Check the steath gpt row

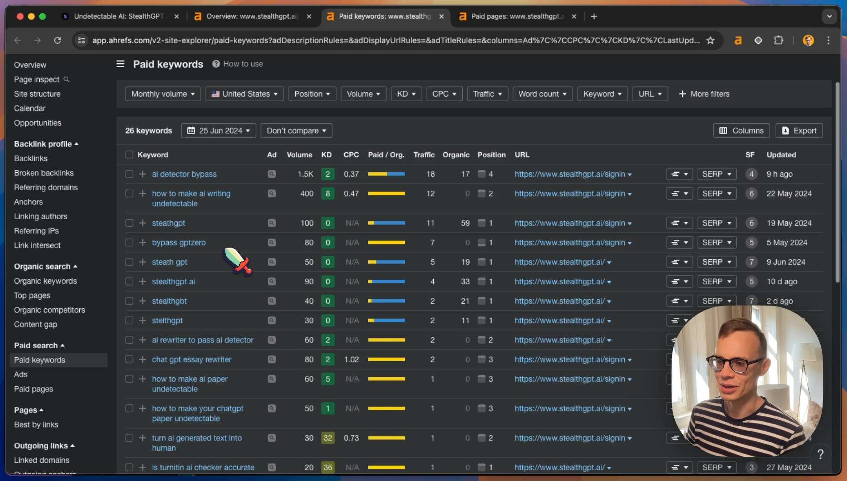(129, 262)
